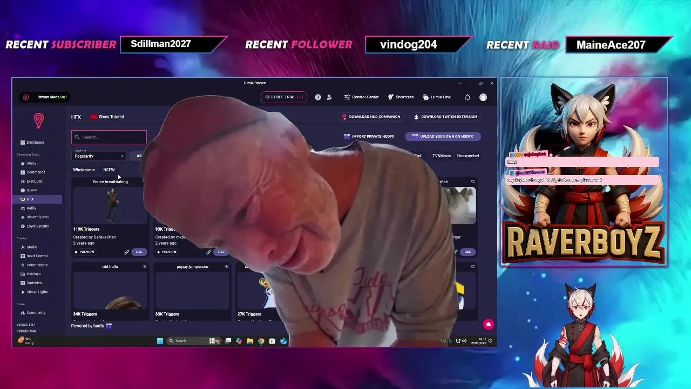Open Alerts in the sidebar
The image size is (691, 389).
[x=29, y=163]
